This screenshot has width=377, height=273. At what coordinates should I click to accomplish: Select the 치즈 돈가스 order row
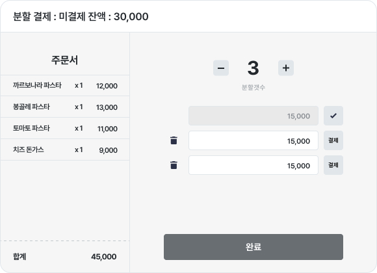pos(65,150)
